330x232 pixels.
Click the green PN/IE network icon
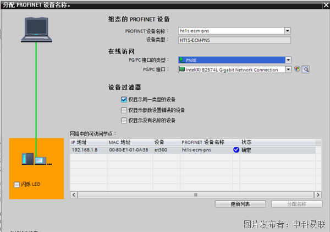click(x=182, y=60)
